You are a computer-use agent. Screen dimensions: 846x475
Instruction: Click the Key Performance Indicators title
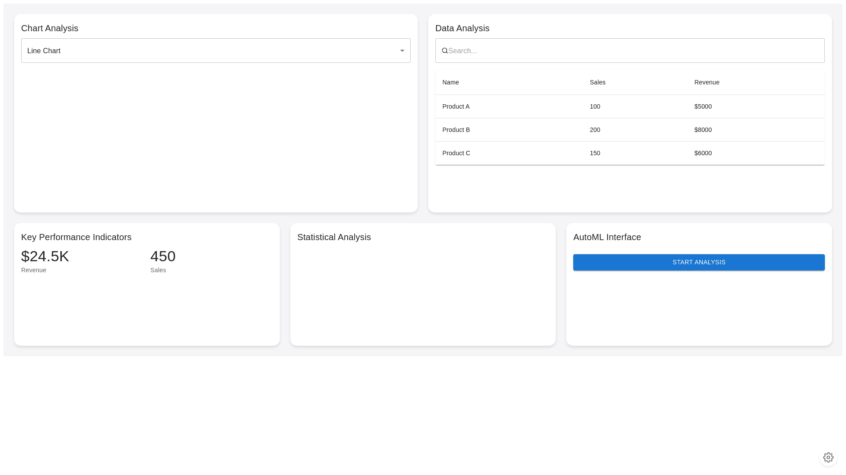76,237
